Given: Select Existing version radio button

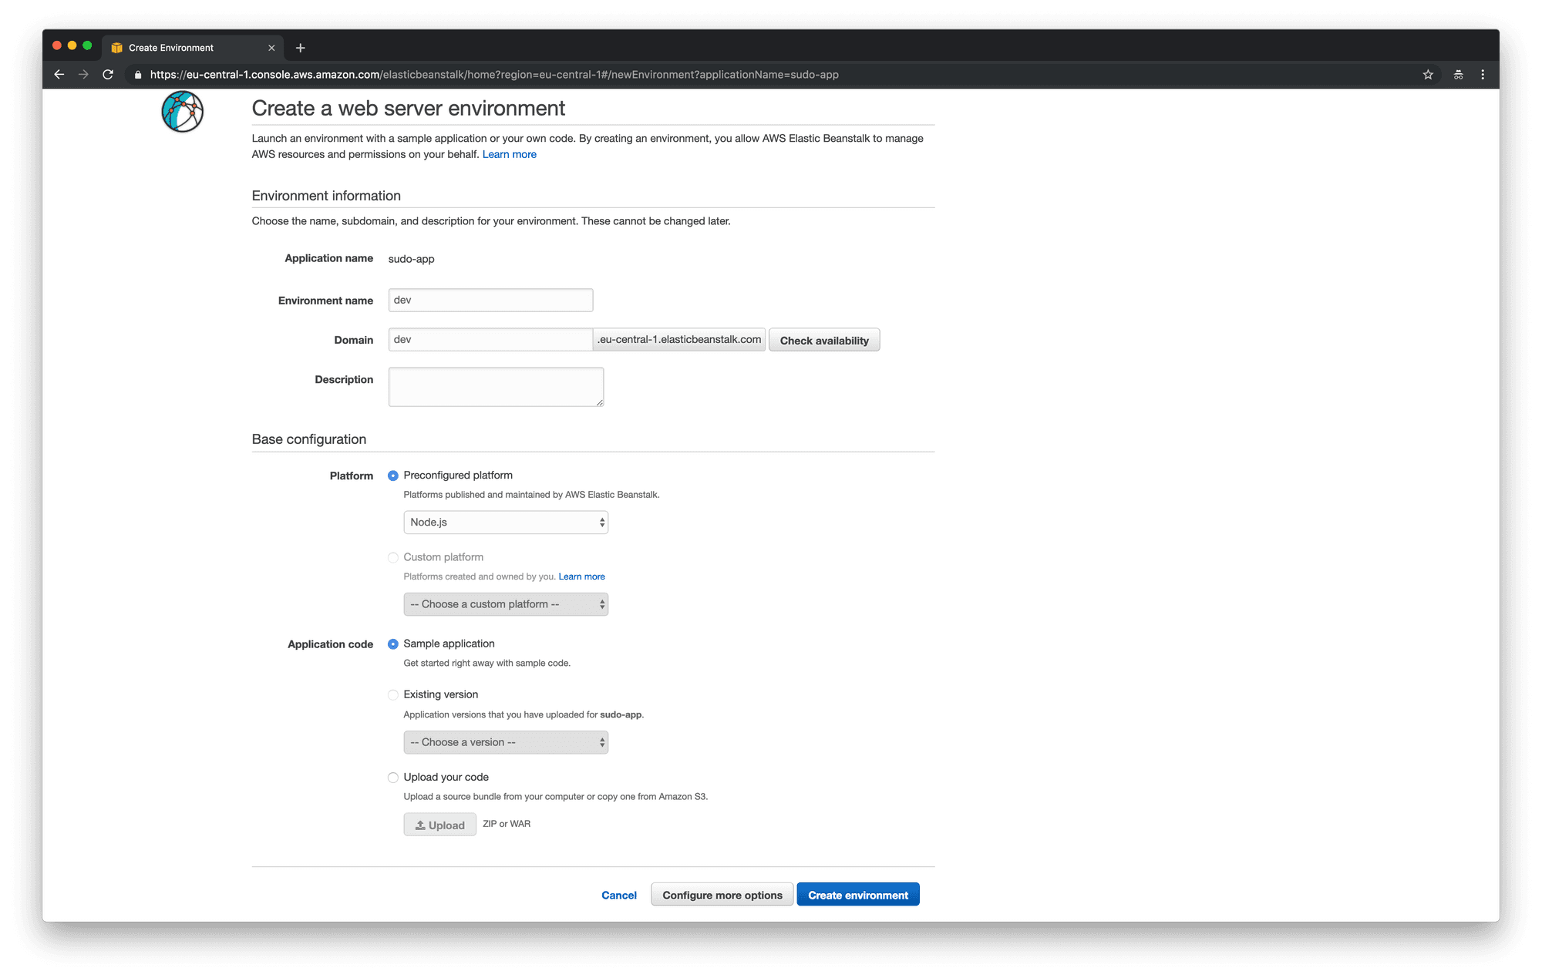Looking at the screenshot, I should [x=393, y=695].
